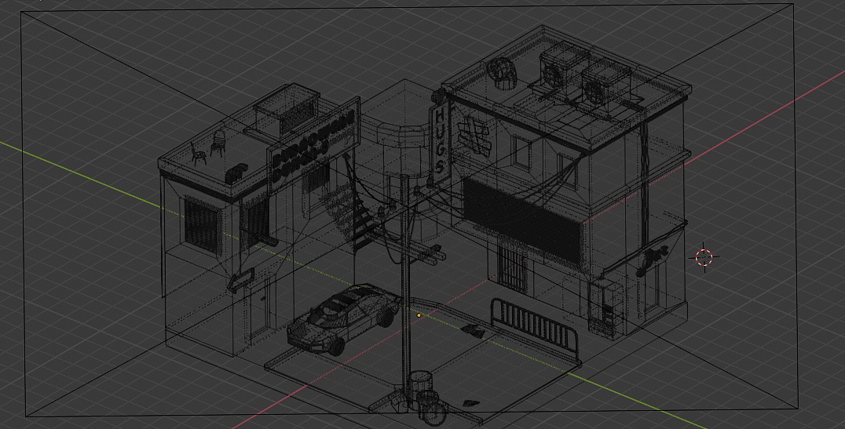Click the vertical HUGS sign
The image size is (845, 429).
click(x=440, y=141)
